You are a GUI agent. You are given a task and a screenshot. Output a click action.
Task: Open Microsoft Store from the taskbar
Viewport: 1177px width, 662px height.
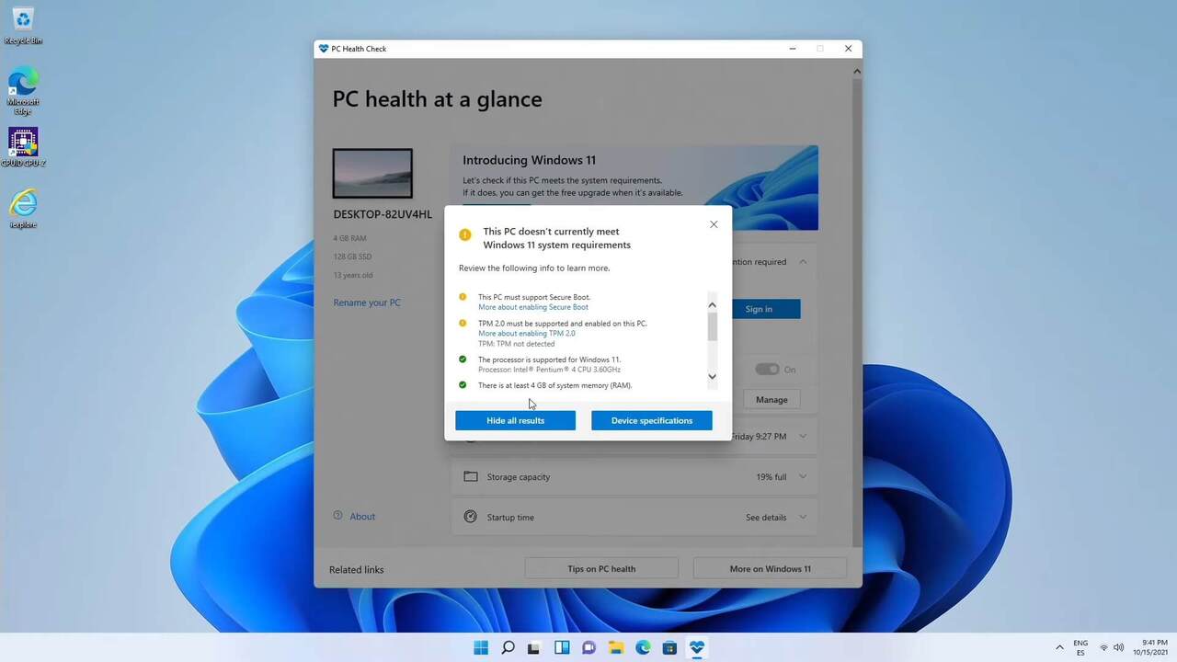669,647
